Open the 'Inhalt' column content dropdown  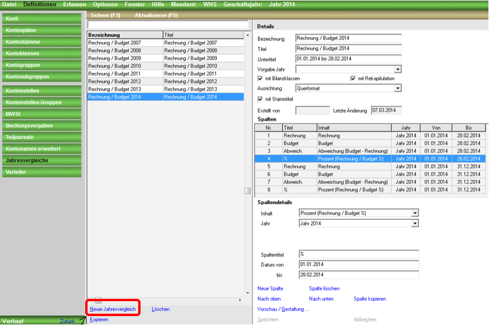pyautogui.click(x=415, y=213)
